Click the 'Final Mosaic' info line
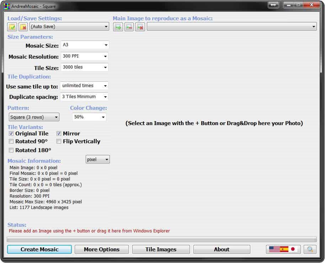Viewport: 325px width, 263px height. [43, 173]
